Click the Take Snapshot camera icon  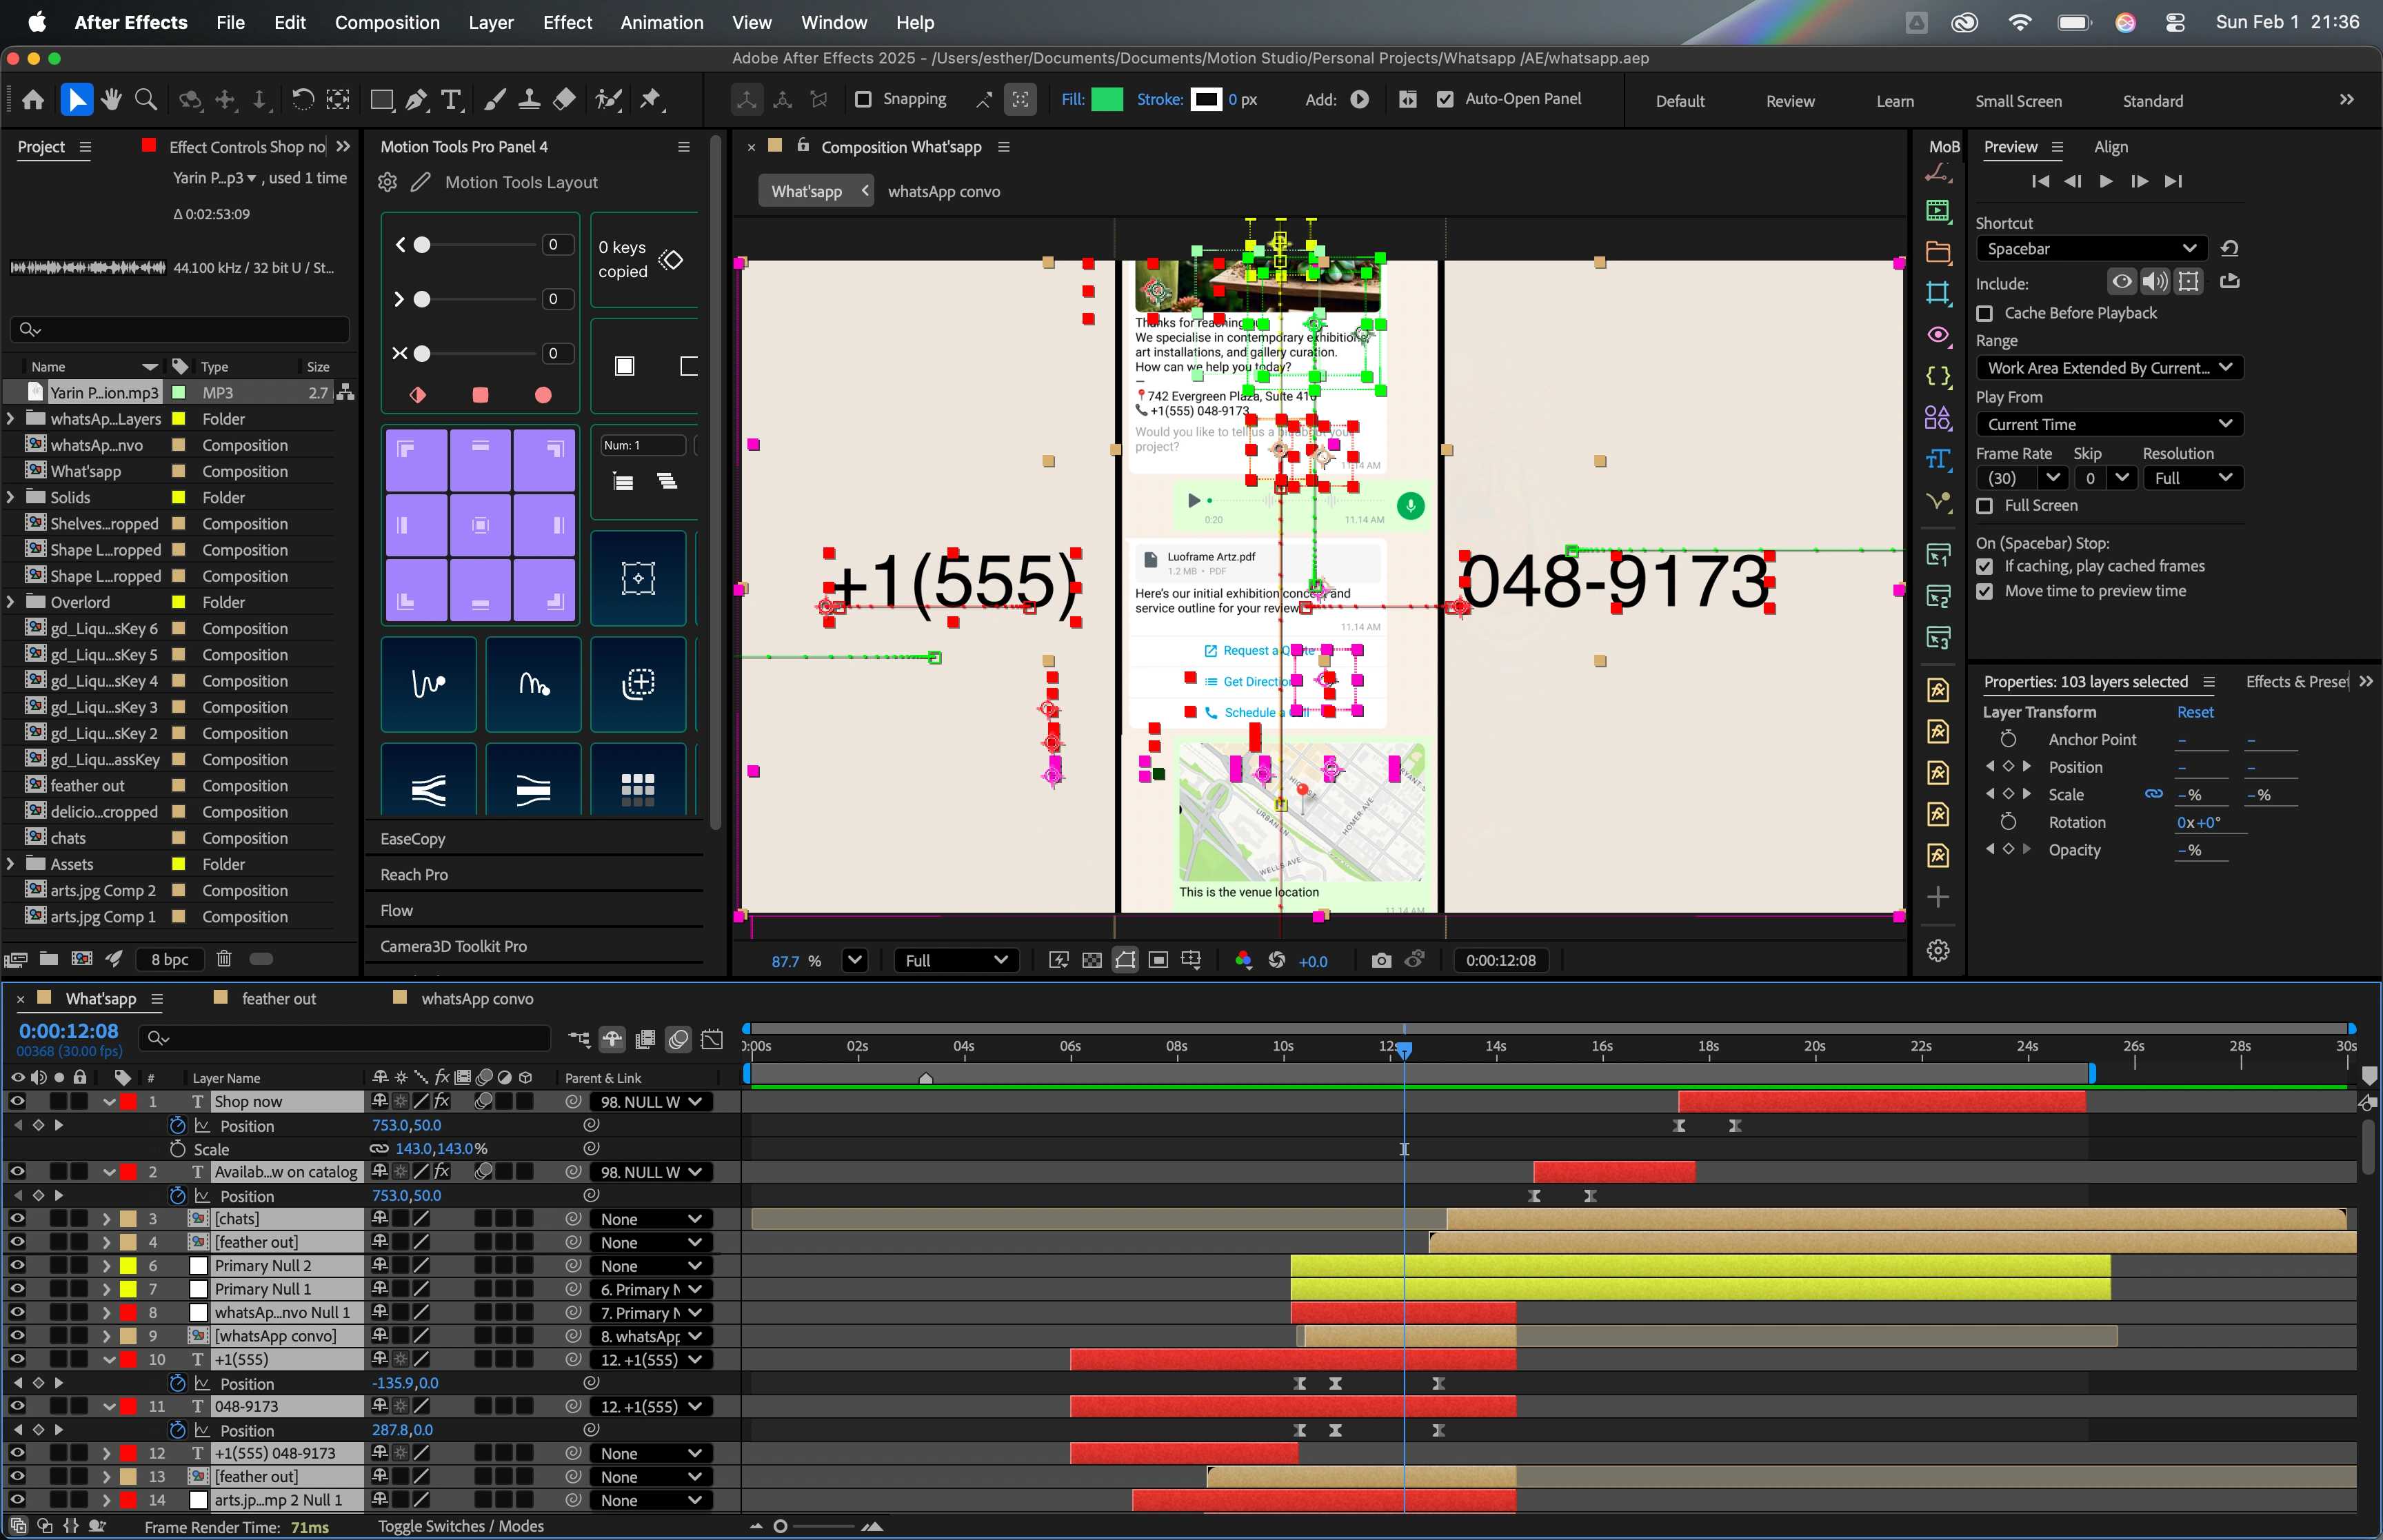coord(1381,960)
